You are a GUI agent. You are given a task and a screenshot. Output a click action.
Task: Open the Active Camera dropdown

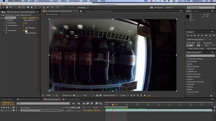coord(110,95)
